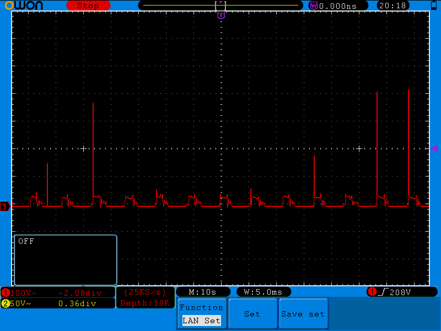Click the purple trigger level arrow
Viewport: 441px width, 331px height.
pyautogui.click(x=434, y=148)
